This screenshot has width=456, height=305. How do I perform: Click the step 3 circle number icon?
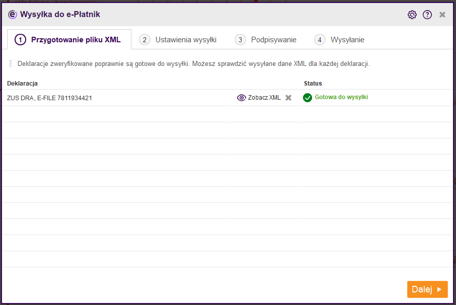pyautogui.click(x=240, y=40)
